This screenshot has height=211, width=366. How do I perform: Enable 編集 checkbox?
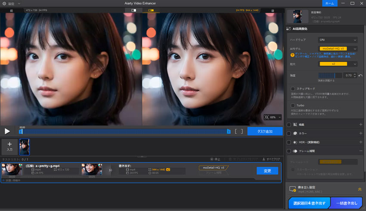(289, 125)
